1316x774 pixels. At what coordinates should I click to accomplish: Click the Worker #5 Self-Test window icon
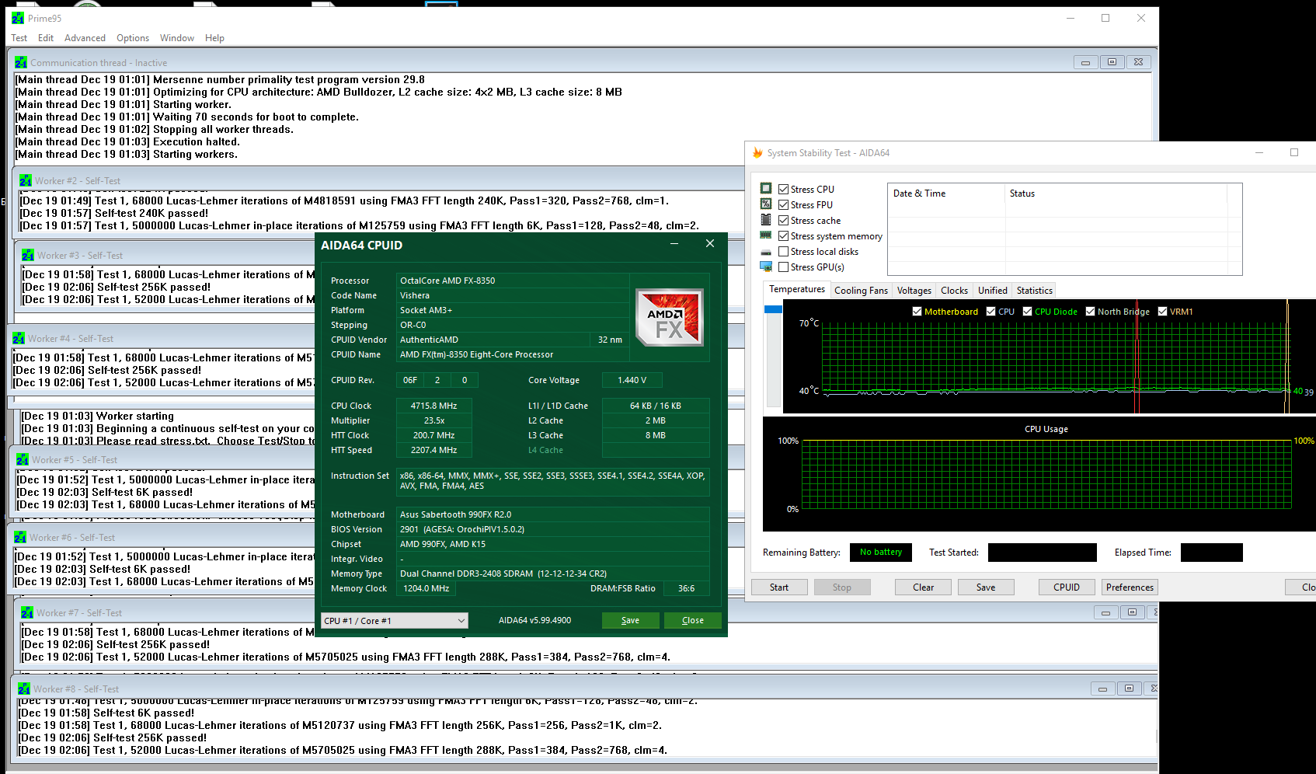(23, 459)
